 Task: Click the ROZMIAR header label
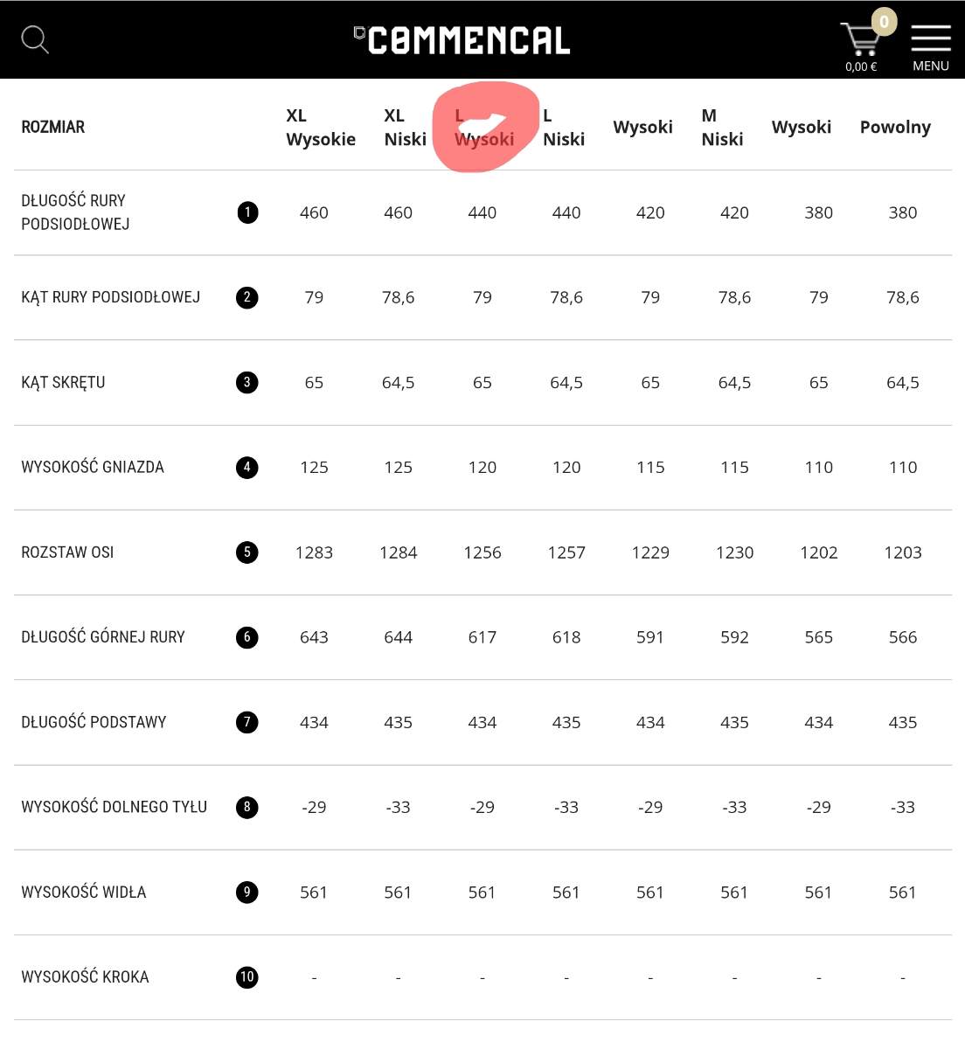(x=53, y=128)
